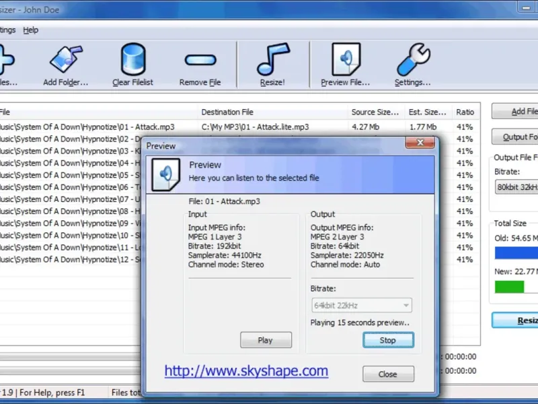Click the input 'Bitrate: 192kbit' text
Screen dimensions: 538x404
point(215,246)
